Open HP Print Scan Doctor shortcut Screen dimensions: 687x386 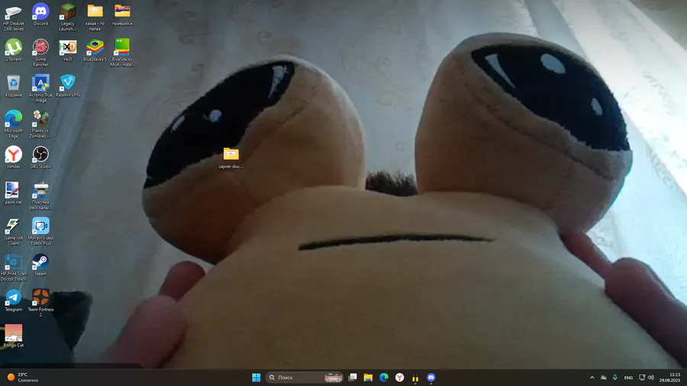pos(14,268)
